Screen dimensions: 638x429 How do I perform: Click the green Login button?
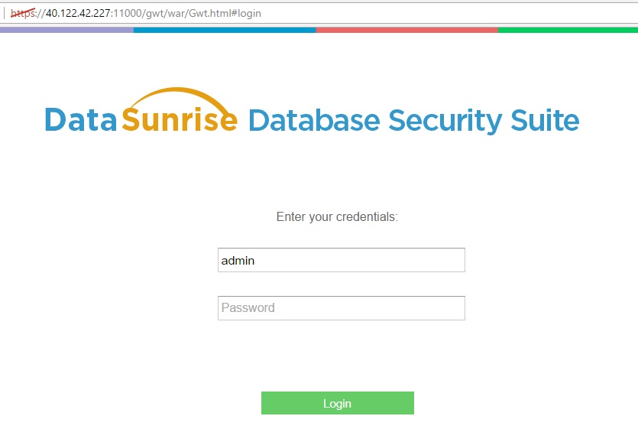pos(337,403)
